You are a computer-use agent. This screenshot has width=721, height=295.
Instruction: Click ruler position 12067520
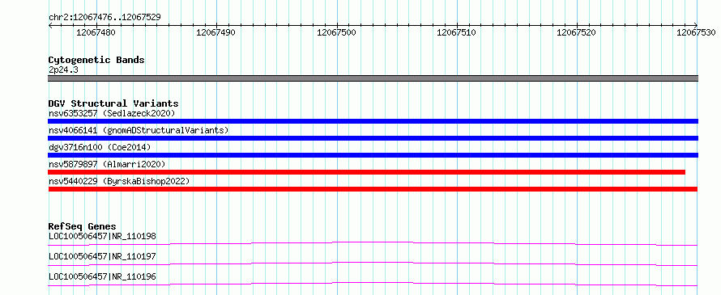click(577, 32)
